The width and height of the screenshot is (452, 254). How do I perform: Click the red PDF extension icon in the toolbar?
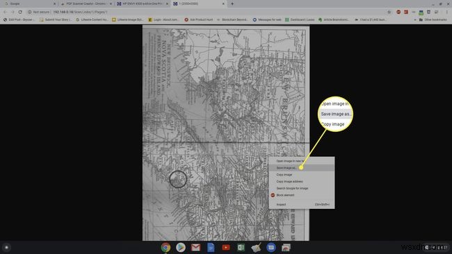406,12
